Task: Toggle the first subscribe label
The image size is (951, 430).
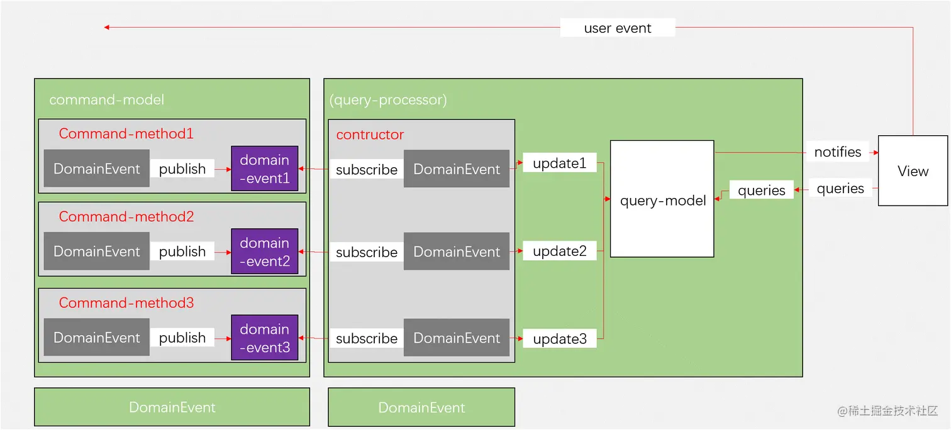Action: click(x=367, y=168)
